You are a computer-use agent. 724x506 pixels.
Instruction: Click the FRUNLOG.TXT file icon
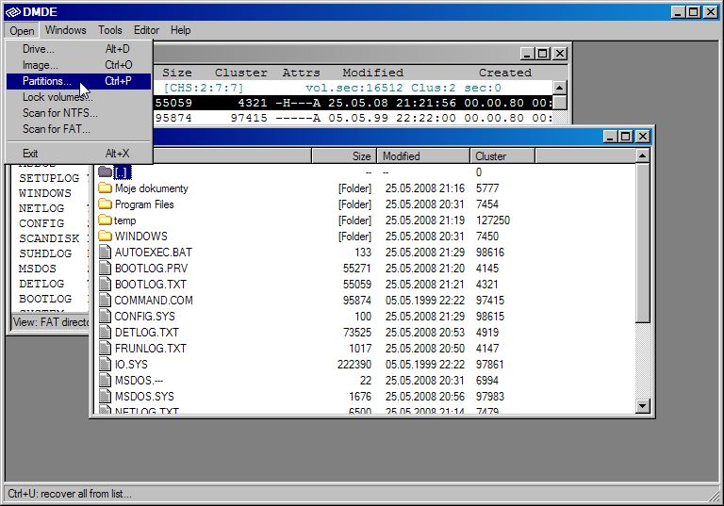pyautogui.click(x=106, y=348)
